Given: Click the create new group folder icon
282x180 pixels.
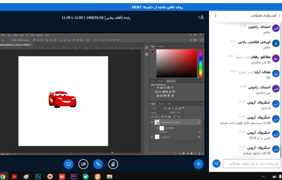Looking at the screenshot, I should click(x=191, y=154).
